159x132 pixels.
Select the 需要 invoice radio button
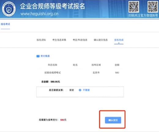tap(66, 90)
